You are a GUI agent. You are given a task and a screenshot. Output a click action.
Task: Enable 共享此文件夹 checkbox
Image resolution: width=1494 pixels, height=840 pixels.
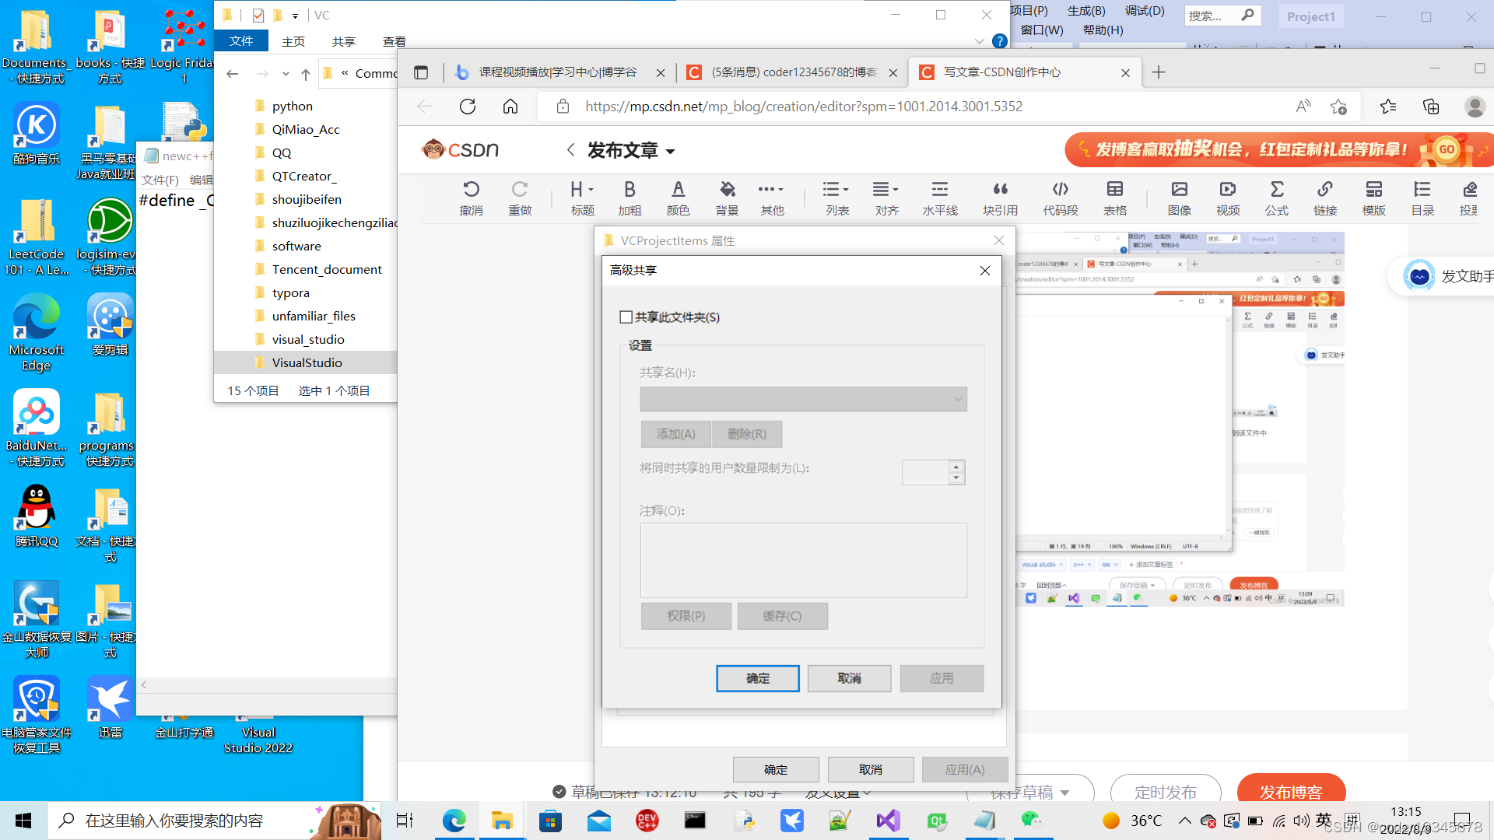tap(626, 317)
